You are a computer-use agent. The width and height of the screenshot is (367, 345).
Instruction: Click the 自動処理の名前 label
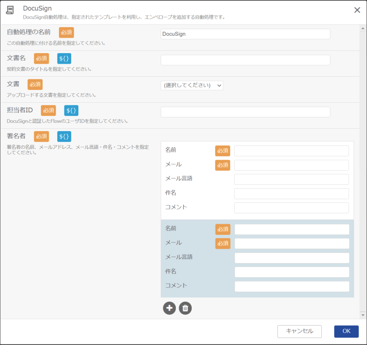click(29, 32)
